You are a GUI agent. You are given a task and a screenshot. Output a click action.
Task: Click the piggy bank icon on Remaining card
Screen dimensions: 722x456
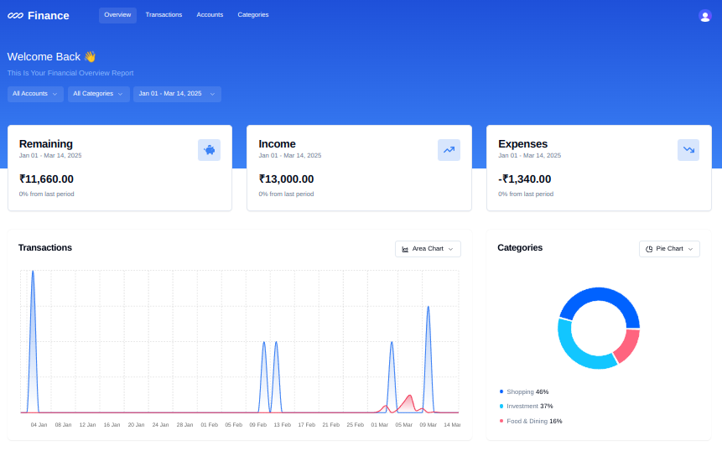[209, 150]
